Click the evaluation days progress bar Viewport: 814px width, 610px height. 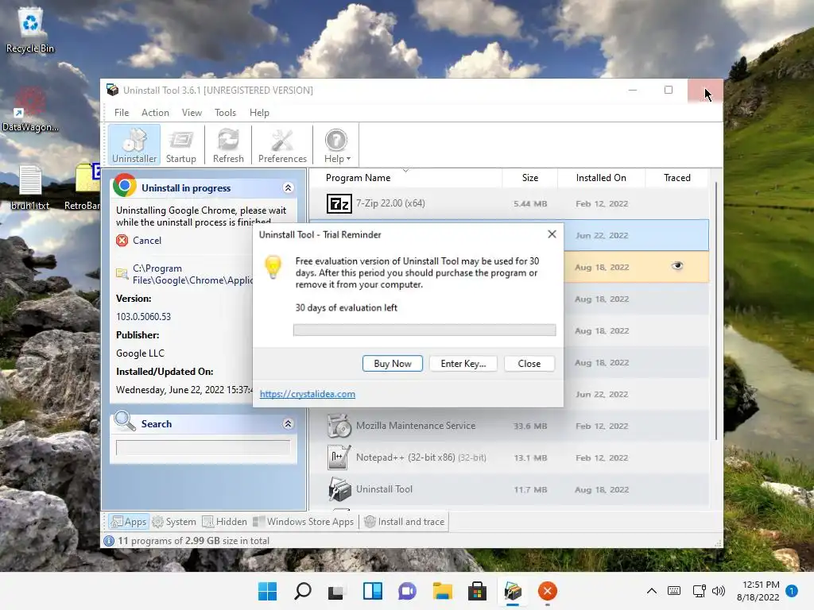coord(424,330)
